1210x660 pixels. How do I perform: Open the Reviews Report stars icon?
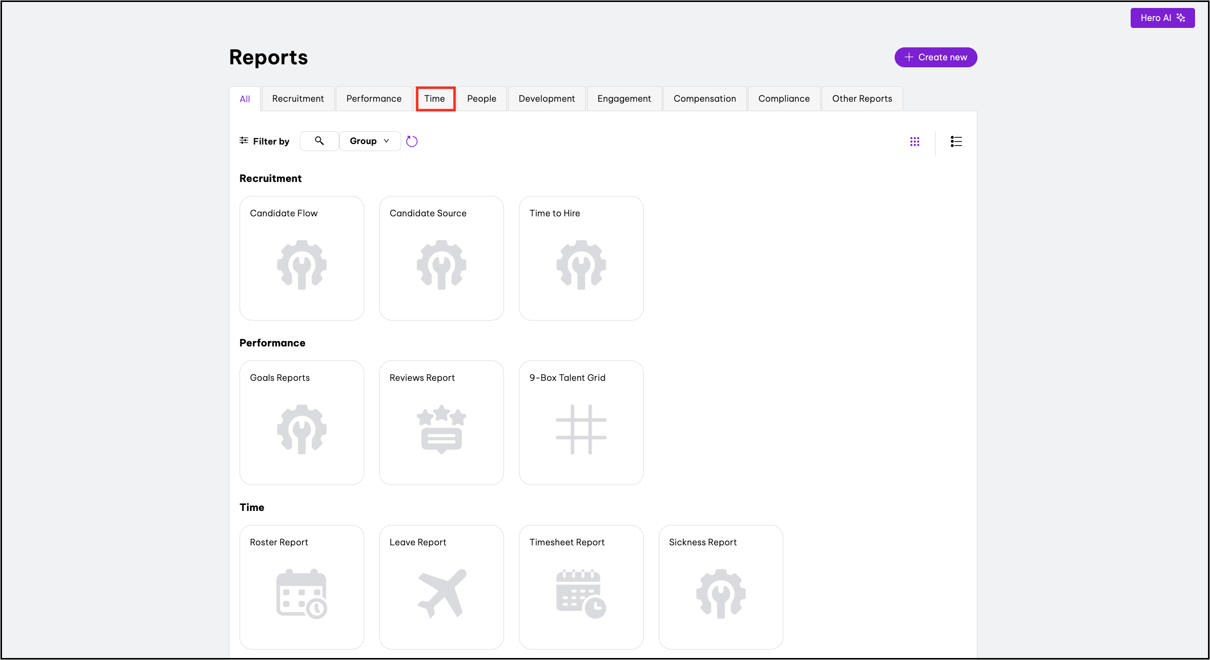442,429
